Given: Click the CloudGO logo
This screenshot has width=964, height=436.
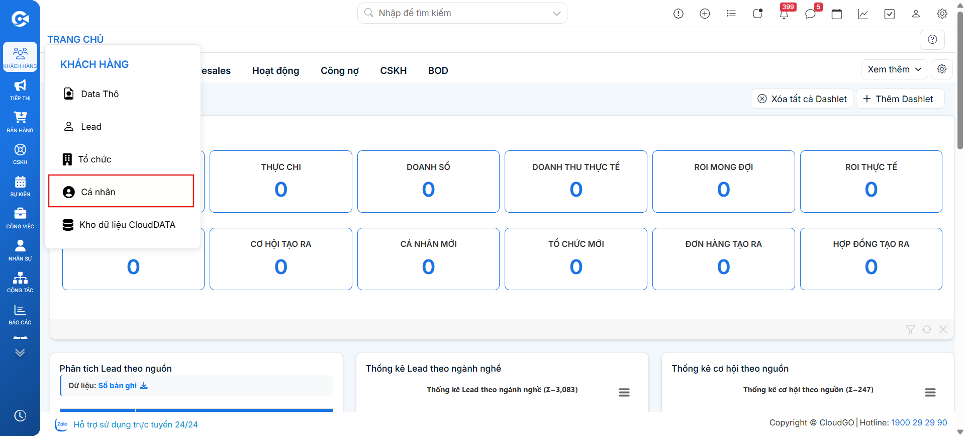Looking at the screenshot, I should (20, 19).
